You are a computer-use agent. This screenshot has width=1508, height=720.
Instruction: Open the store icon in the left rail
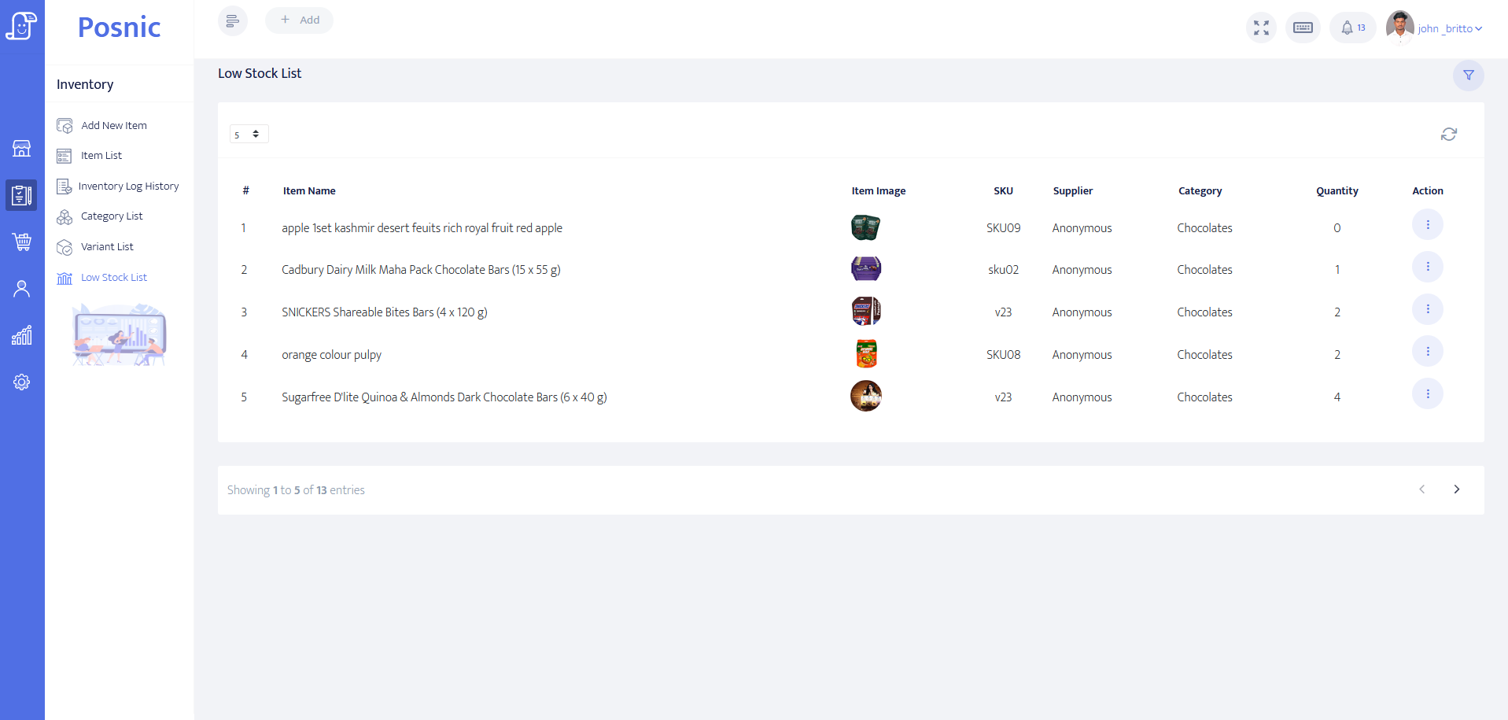pyautogui.click(x=22, y=148)
